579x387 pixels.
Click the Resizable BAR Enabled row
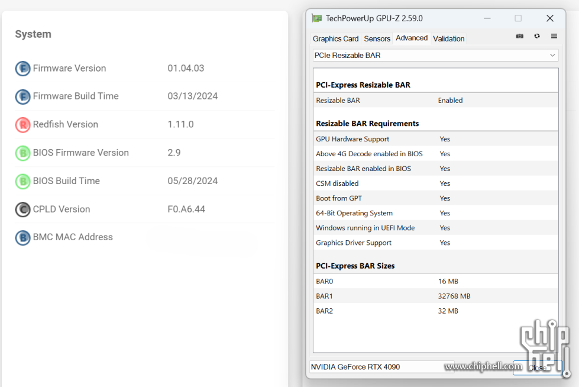(x=435, y=100)
